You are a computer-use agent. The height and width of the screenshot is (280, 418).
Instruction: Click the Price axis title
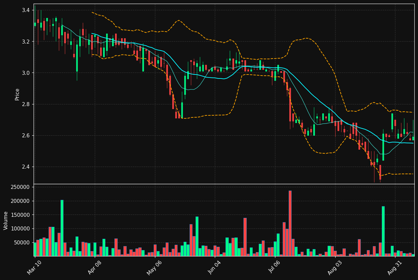click(17, 94)
